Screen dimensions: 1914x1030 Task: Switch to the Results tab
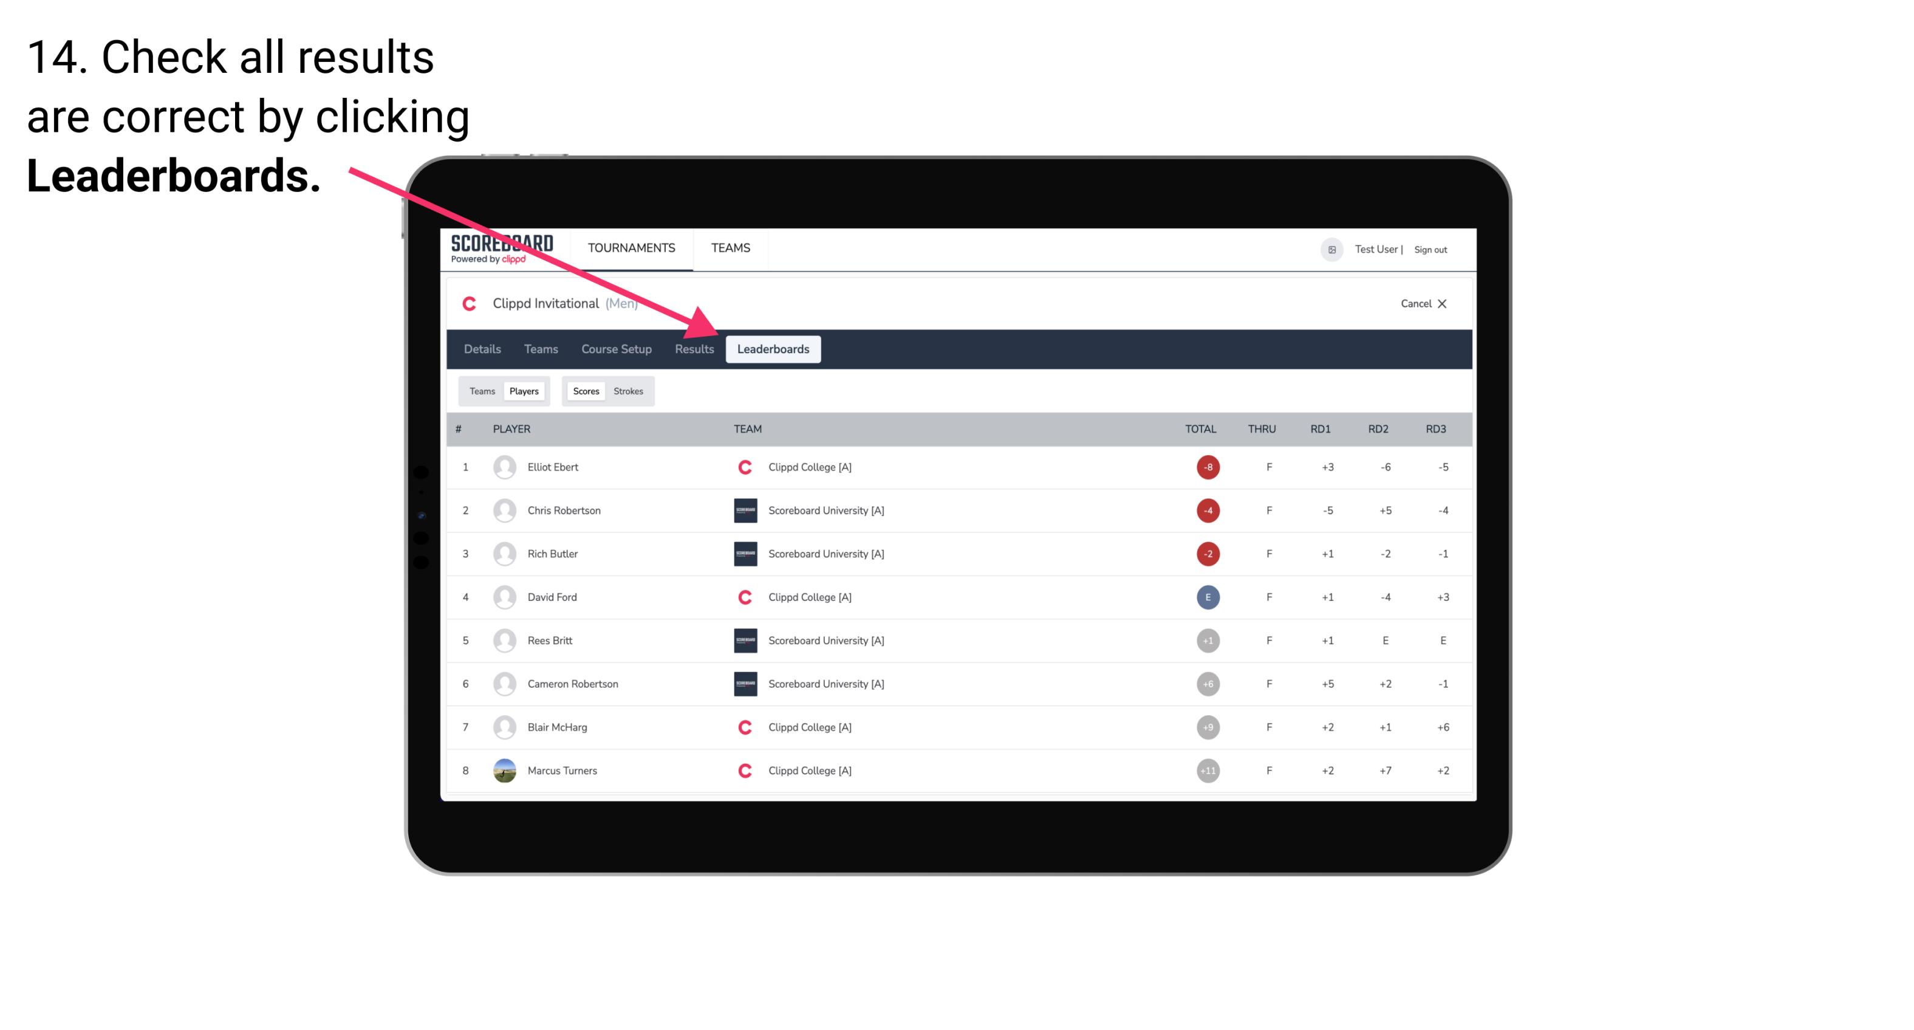pos(693,349)
